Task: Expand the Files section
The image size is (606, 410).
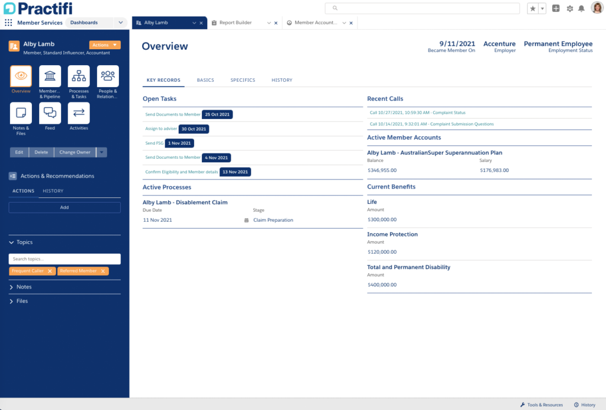Action: coord(22,301)
